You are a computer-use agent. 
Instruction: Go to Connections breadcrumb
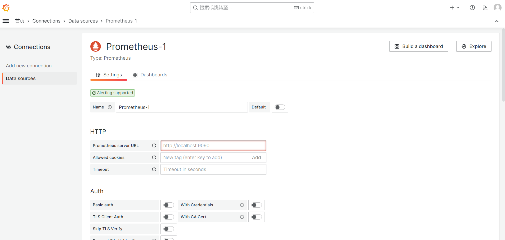(x=46, y=21)
